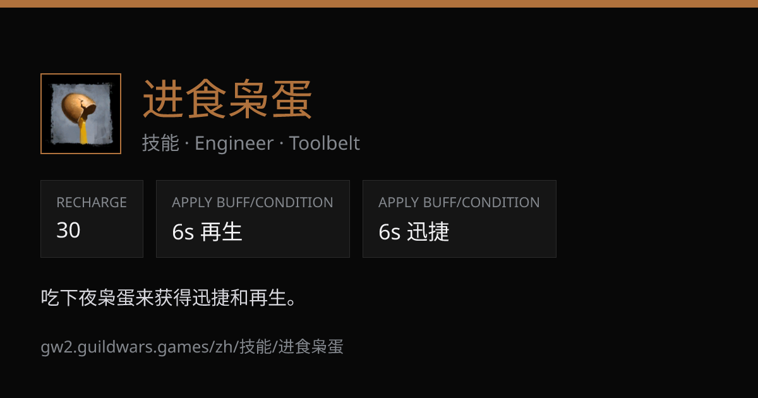Click the 6s 再生 value text

(207, 232)
